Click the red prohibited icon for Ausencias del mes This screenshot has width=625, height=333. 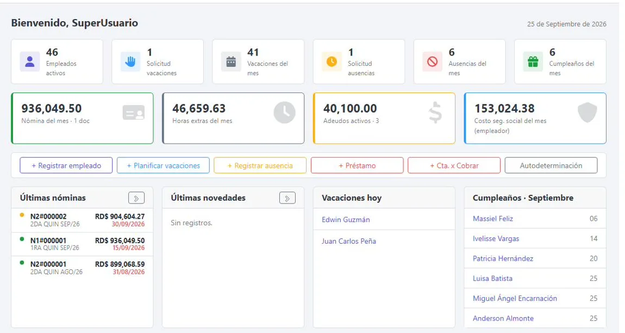[433, 61]
